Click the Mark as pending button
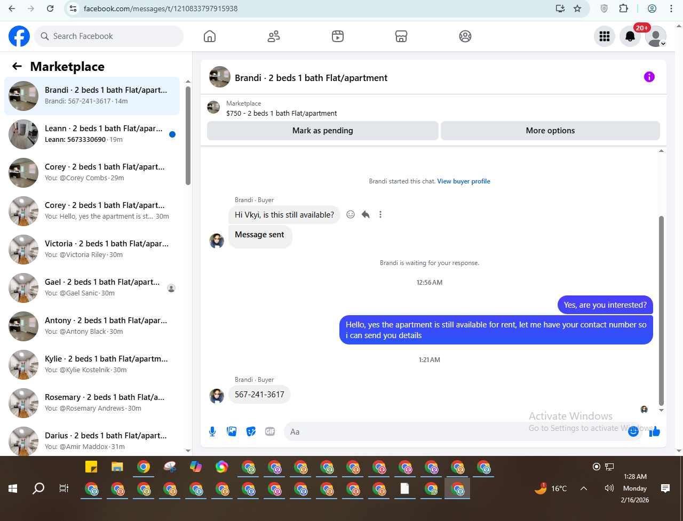The image size is (683, 521). pos(323,131)
